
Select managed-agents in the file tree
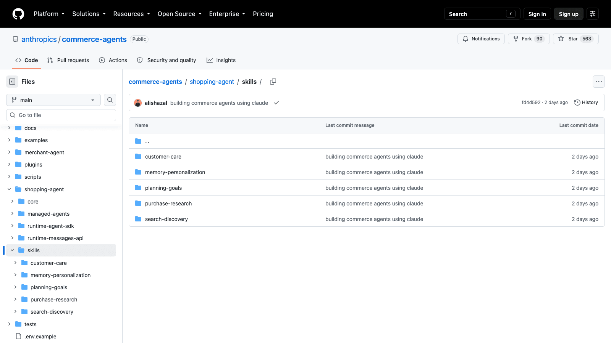coord(48,214)
